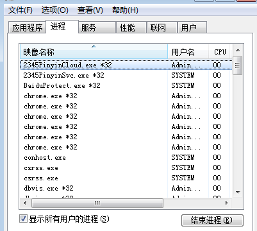The height and width of the screenshot is (231, 257).
Task: Click user name of 2345PinyinCloud.exe row
Action: [186, 65]
